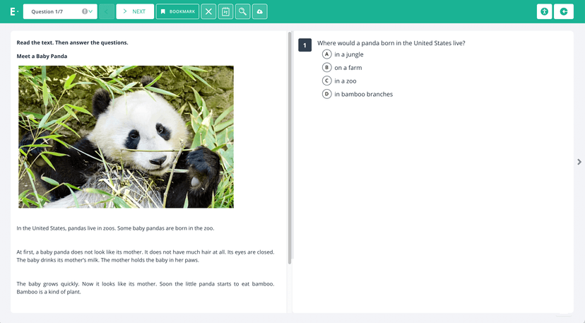Image resolution: width=585 pixels, height=323 pixels.
Task: Click the passage panel scrollbar
Action: click(x=290, y=148)
